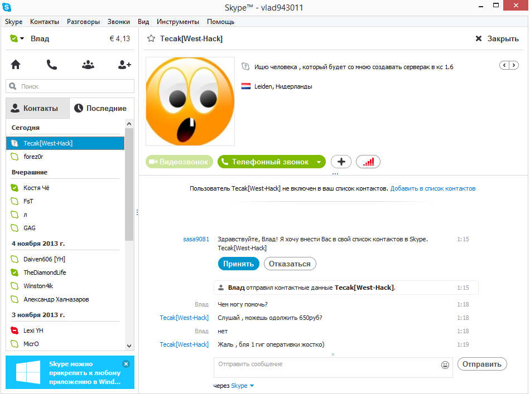This screenshot has height=394, width=530.
Task: Click the call quality signal bars button
Action: (x=368, y=162)
